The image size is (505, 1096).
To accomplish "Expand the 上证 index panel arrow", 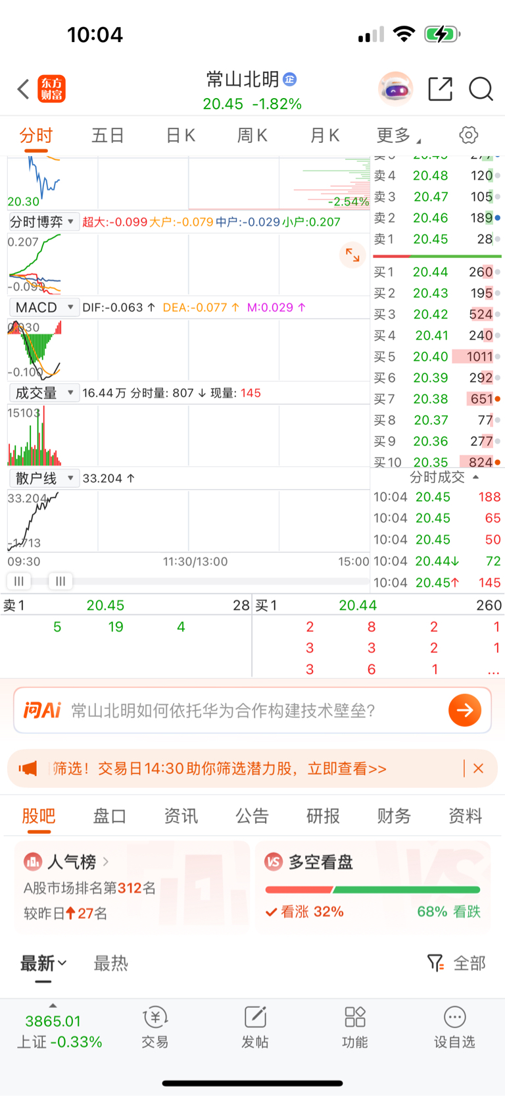I will (x=53, y=1006).
